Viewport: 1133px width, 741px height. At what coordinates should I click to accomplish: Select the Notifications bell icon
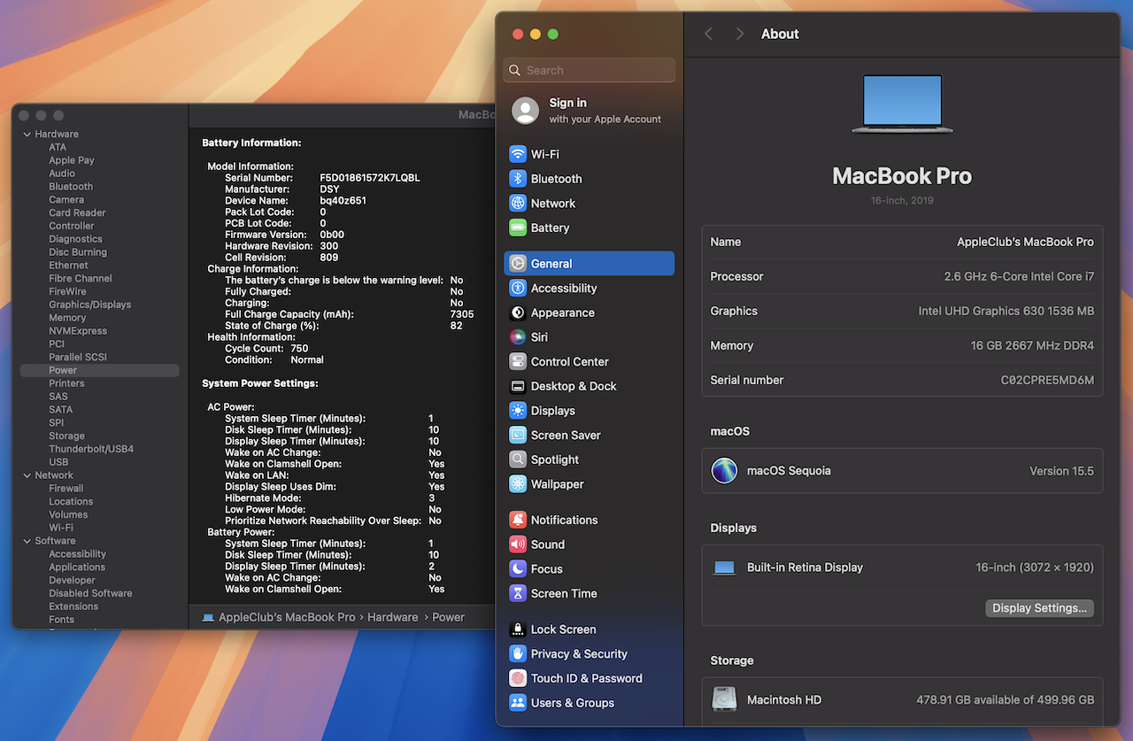point(518,520)
